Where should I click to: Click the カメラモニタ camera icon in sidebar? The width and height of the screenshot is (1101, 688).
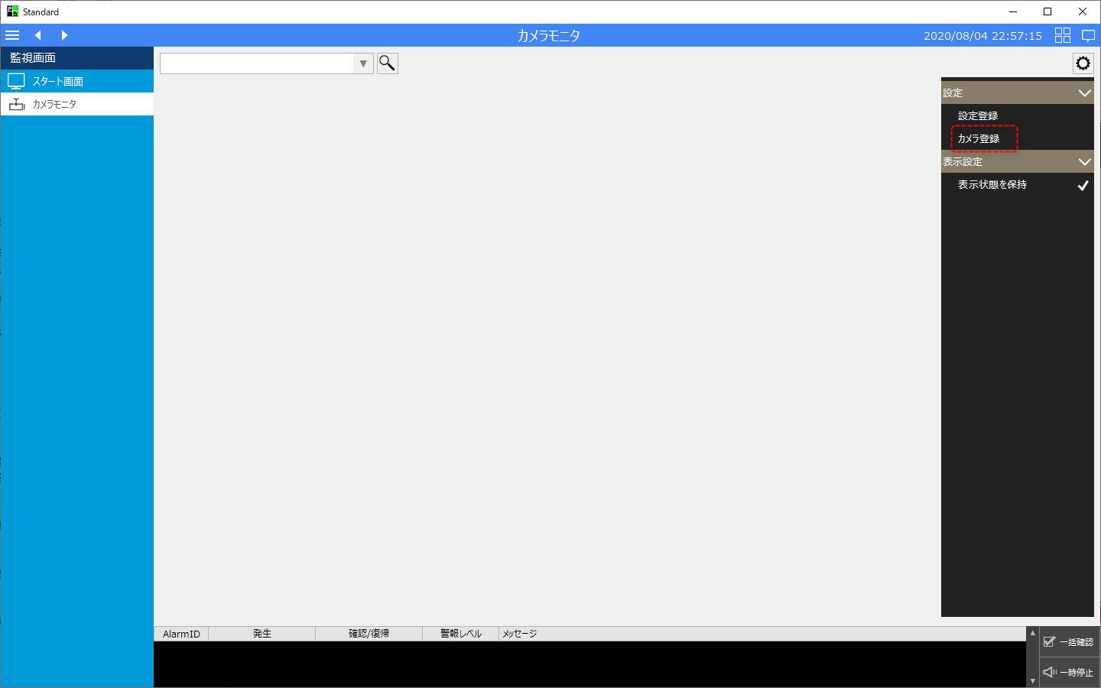[x=16, y=103]
